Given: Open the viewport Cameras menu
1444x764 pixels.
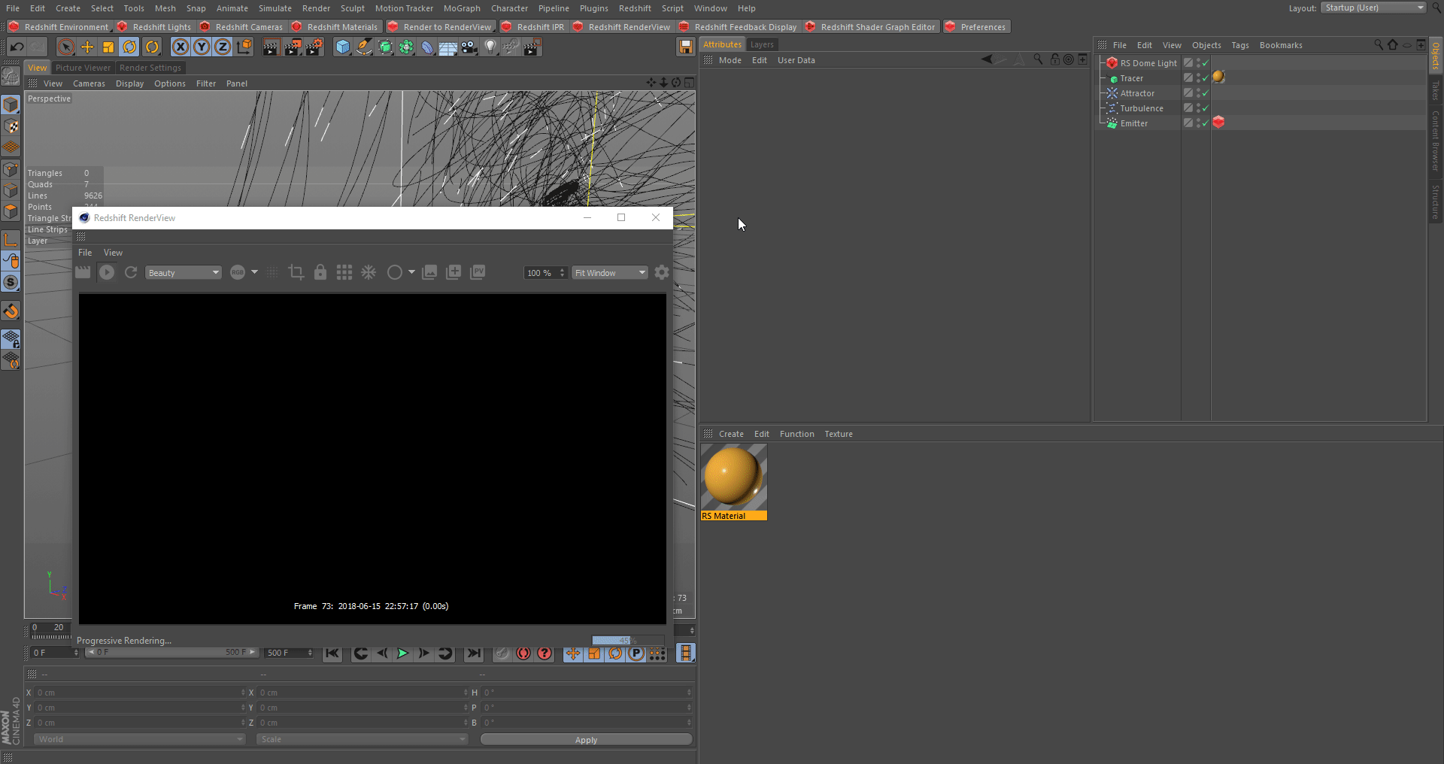Looking at the screenshot, I should (x=89, y=83).
